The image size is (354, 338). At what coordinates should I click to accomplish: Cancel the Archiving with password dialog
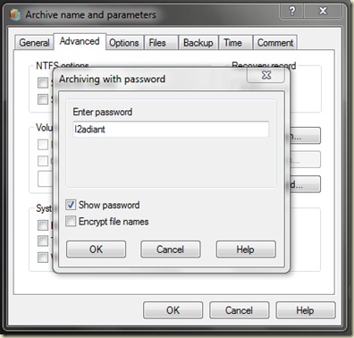(171, 249)
